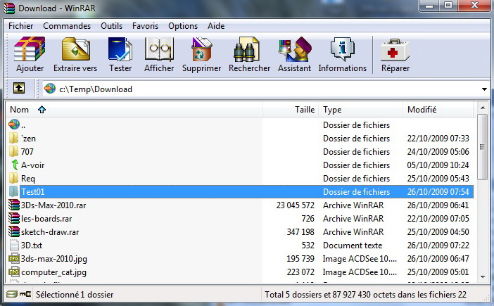Viewport: 494px width, 306px height.
Task: Click the Informations icon
Action: click(x=342, y=49)
